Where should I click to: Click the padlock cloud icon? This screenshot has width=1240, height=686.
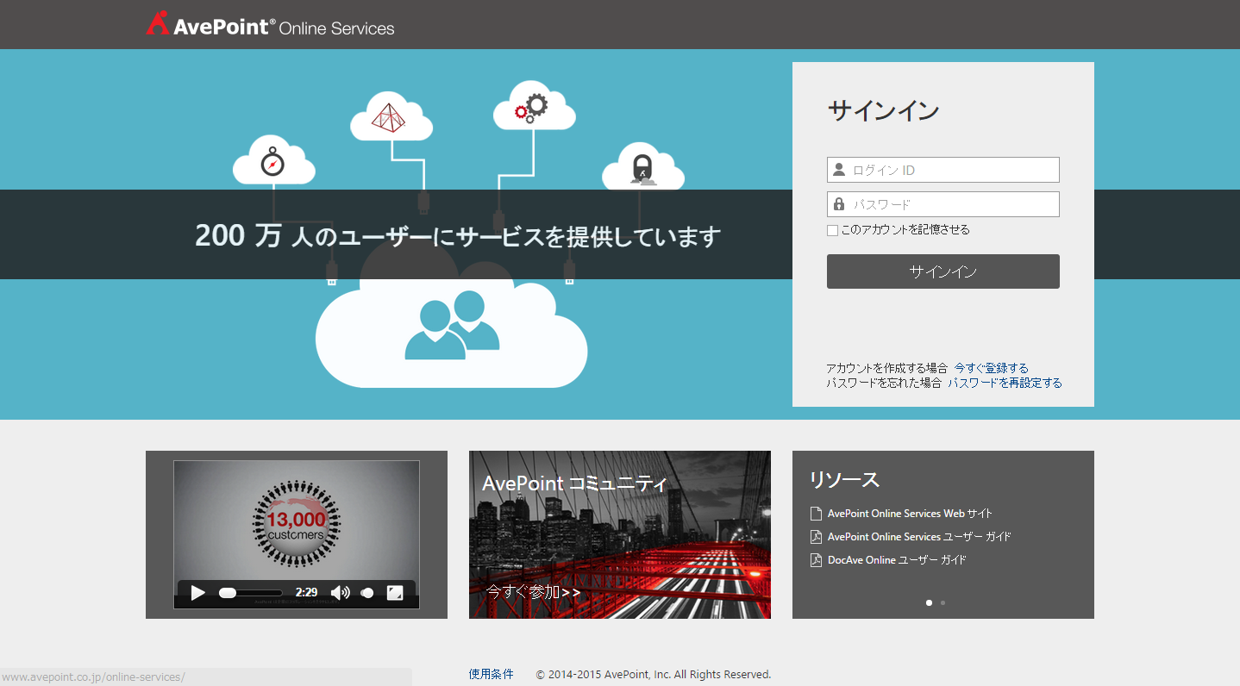tap(642, 166)
